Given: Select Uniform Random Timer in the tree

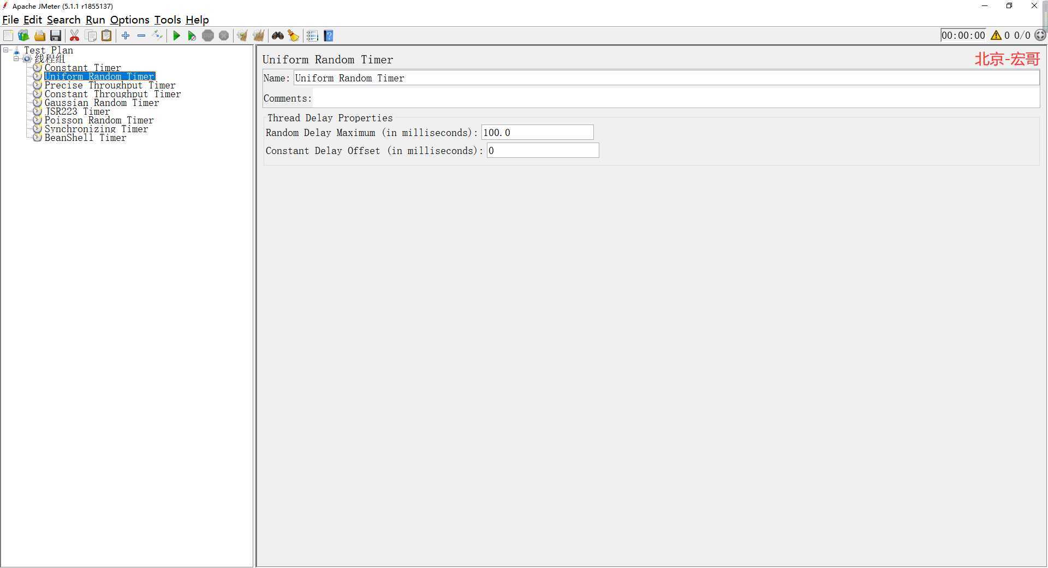Looking at the screenshot, I should (x=100, y=76).
